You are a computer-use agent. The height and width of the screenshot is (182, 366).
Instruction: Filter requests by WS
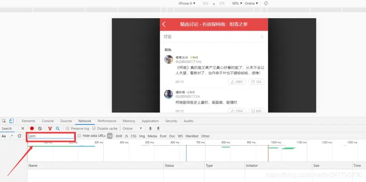click(180, 136)
